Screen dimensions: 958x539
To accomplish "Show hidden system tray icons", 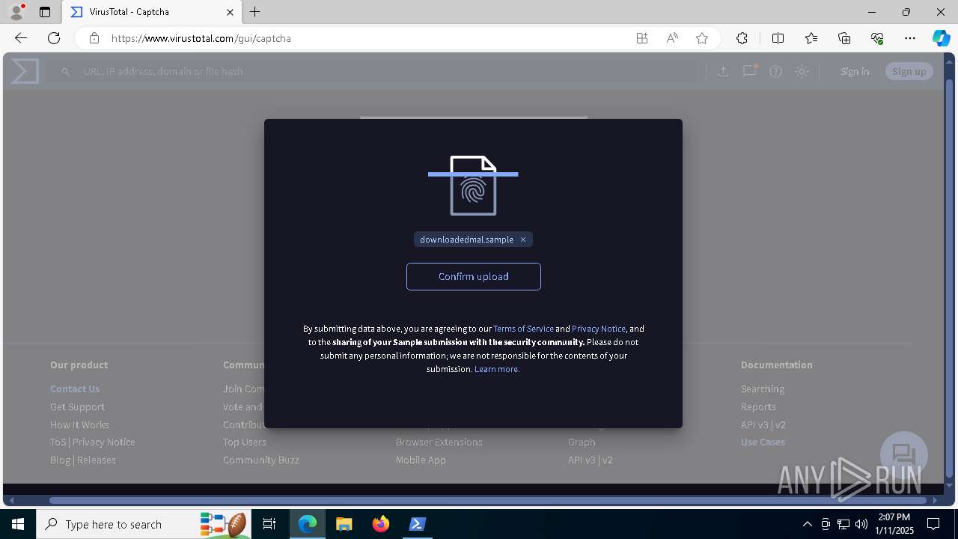I will [x=807, y=524].
